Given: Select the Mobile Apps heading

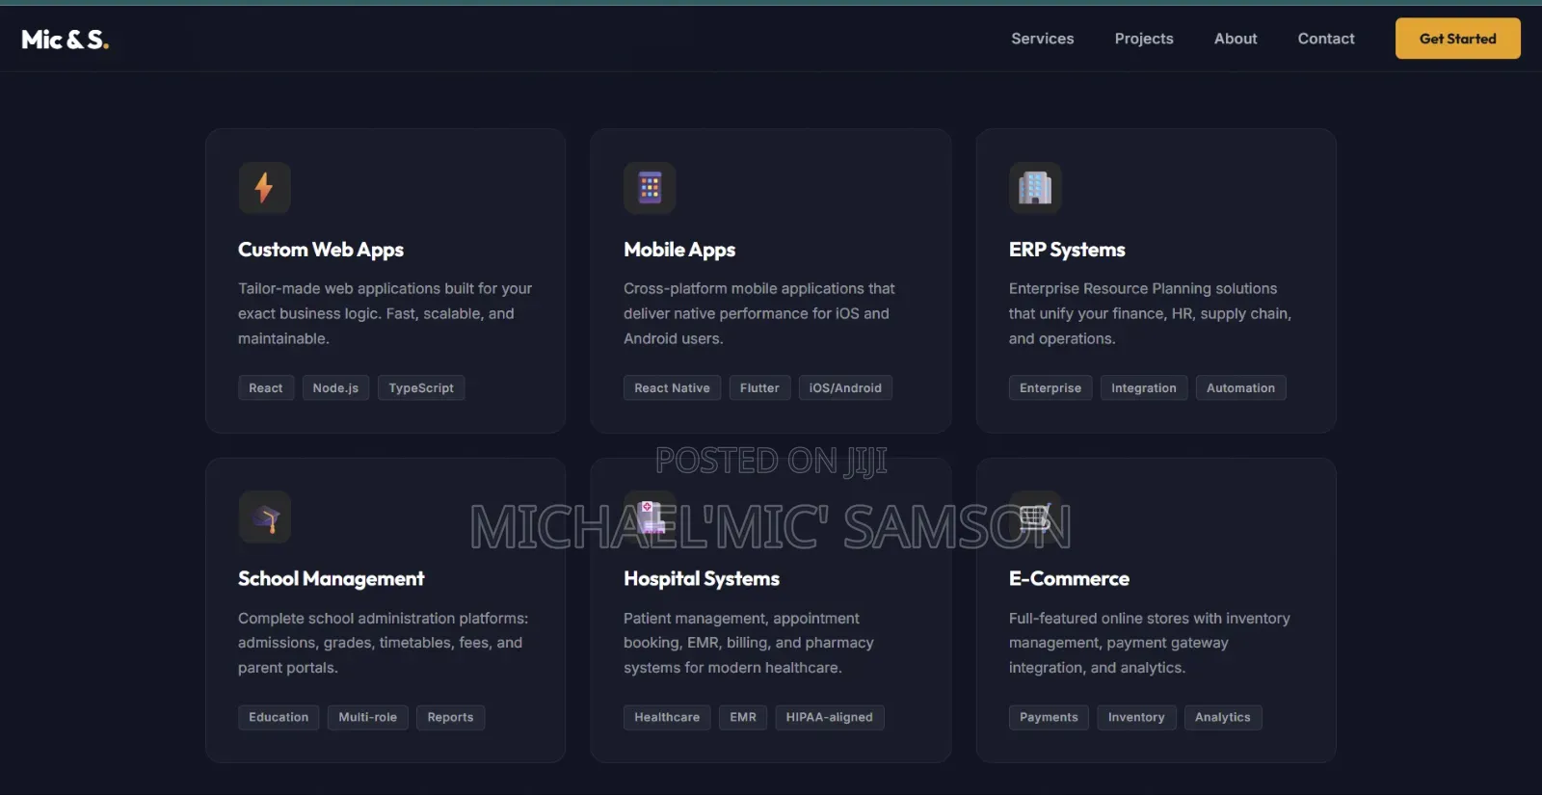Looking at the screenshot, I should point(679,250).
